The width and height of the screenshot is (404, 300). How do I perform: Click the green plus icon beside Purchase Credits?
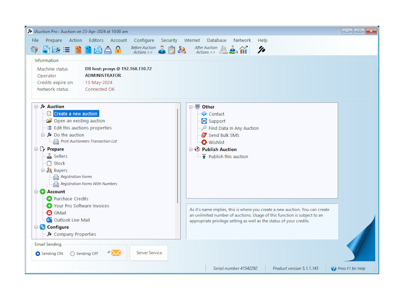(x=49, y=199)
